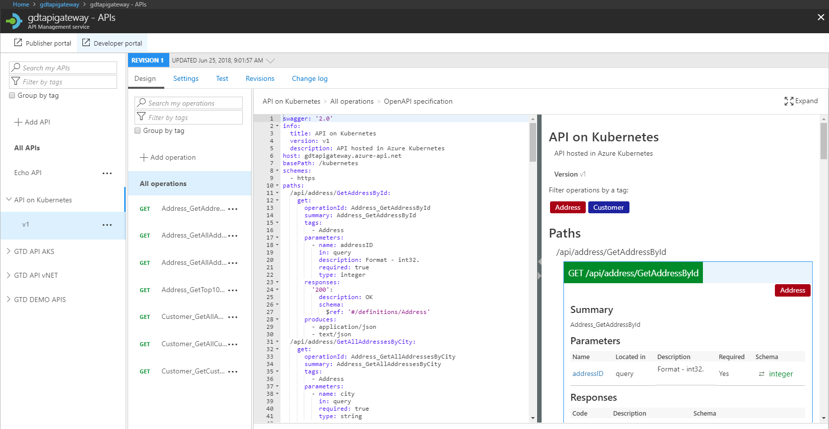Switch to the Test tab

[222, 78]
